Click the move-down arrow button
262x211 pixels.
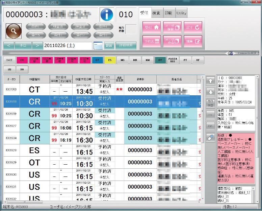[210, 92]
